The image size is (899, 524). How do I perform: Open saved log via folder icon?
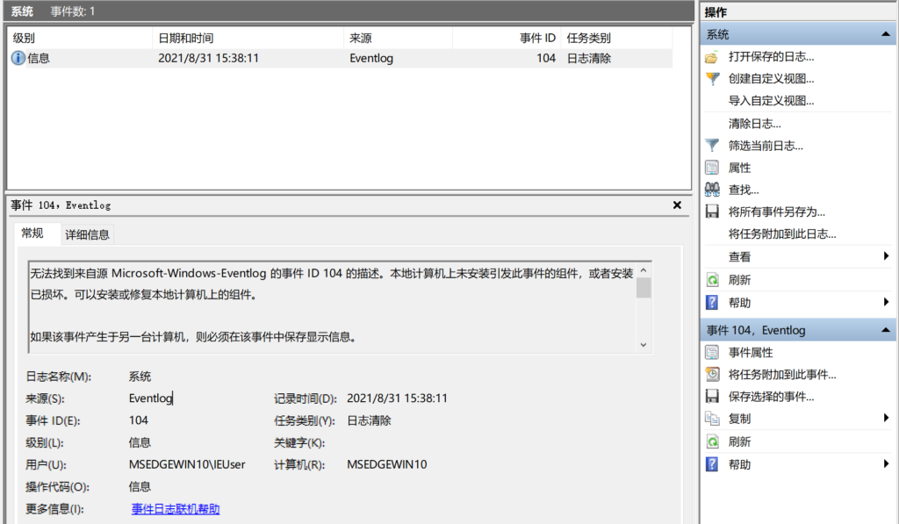click(711, 57)
